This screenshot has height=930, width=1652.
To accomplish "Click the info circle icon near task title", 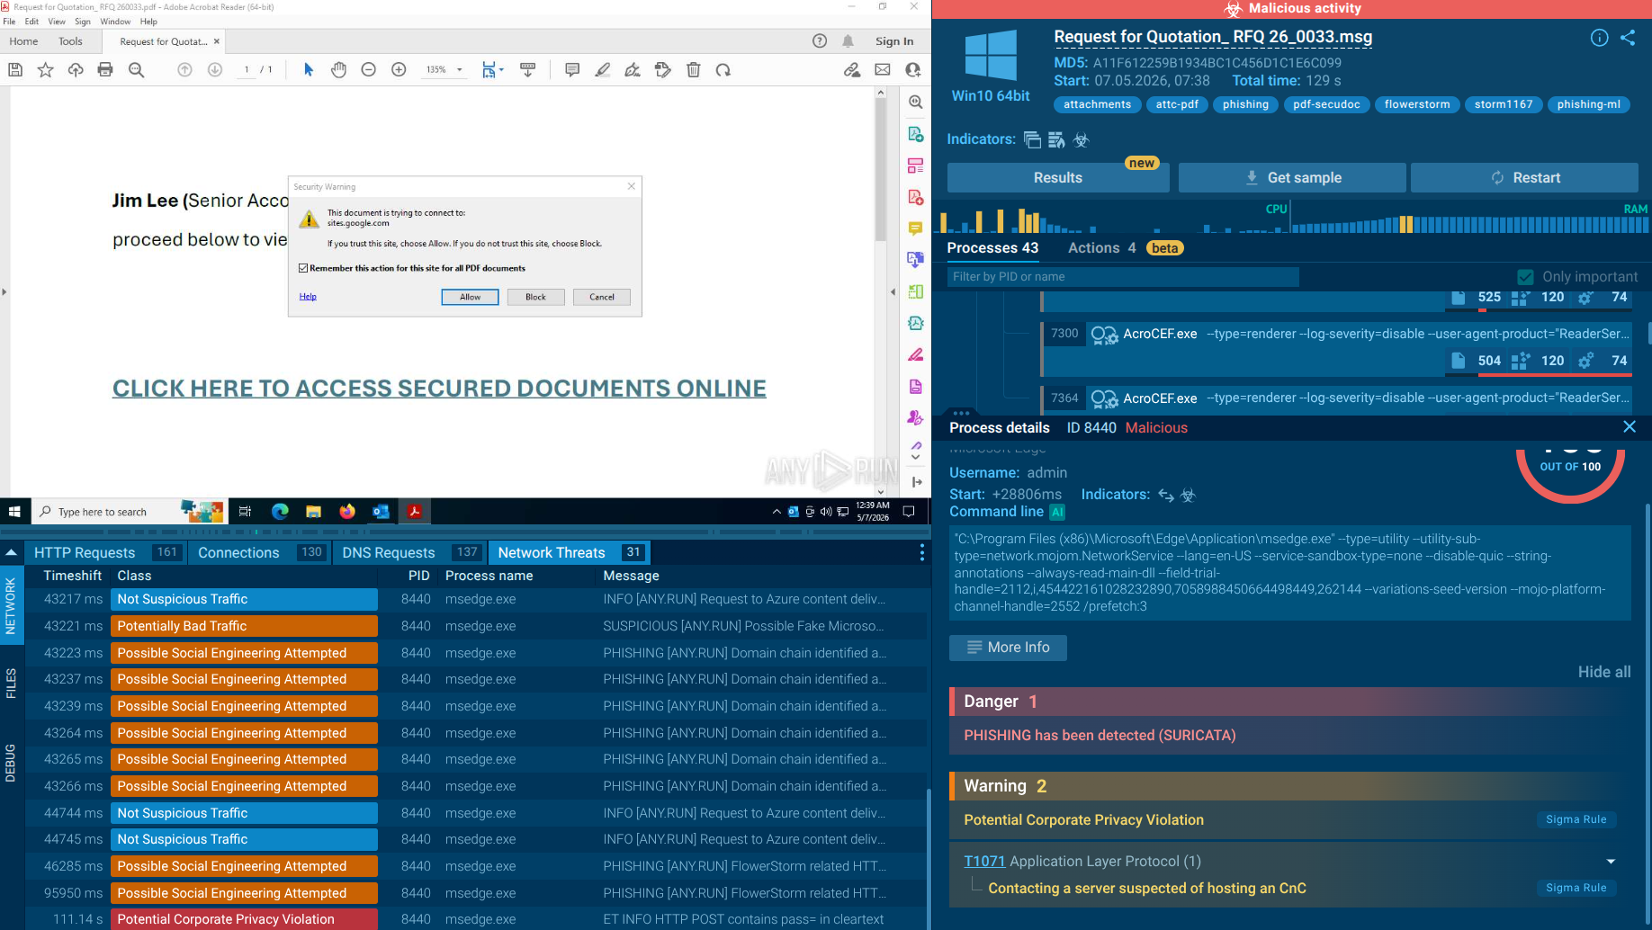I will tap(1599, 38).
